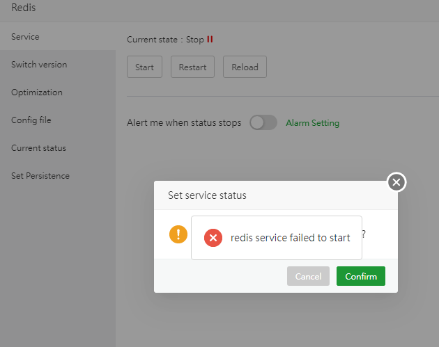Click the 'redis service failed to start' message
Image resolution: width=439 pixels, height=347 pixels.
[291, 238]
